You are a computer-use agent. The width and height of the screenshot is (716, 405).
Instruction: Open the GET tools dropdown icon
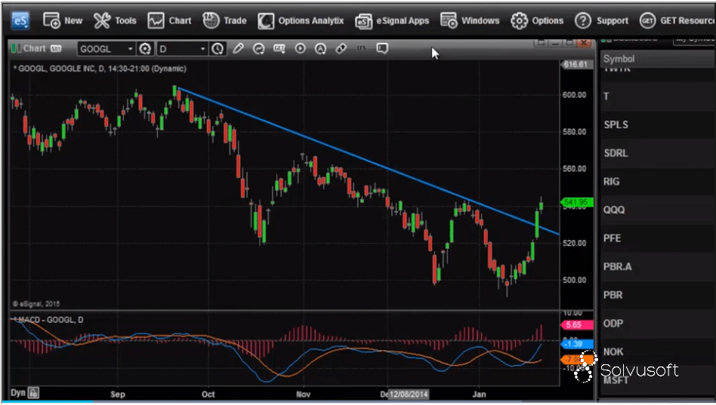click(279, 48)
